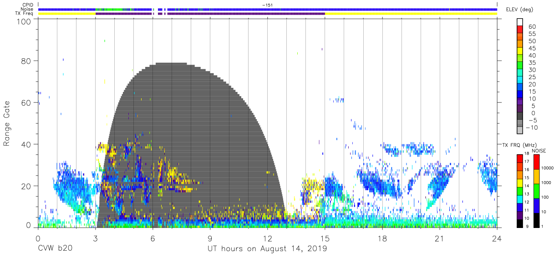Image resolution: width=559 pixels, height=258 pixels.
Task: Click ELEV color segment between 20 and 15
Action: [519, 87]
